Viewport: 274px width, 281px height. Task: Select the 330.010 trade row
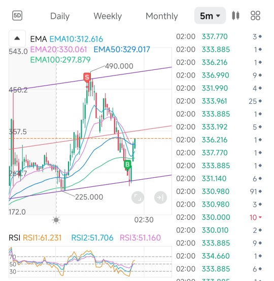pyautogui.click(x=219, y=230)
